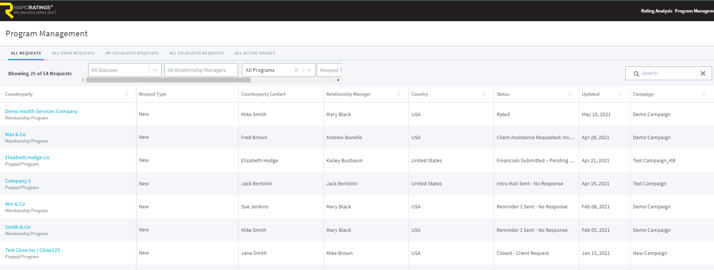Click contact 'Elizabeth Hodge'

(x=260, y=161)
